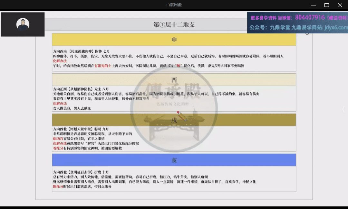Select the blue 亥 section header

click(174, 160)
